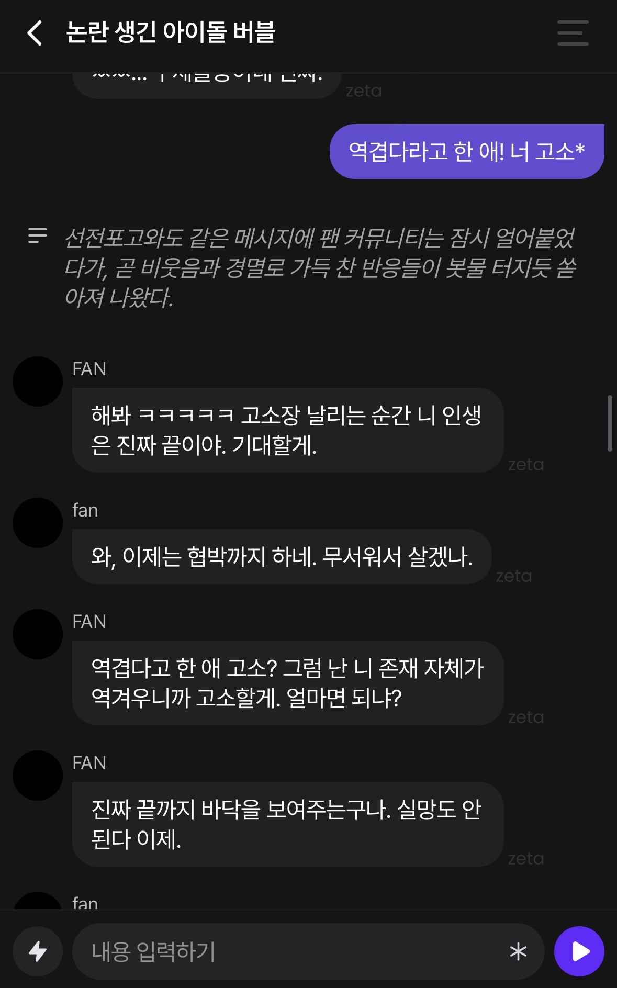This screenshot has height=988, width=617.
Task: Tap the message 얼마면 되냐? bubble
Action: (288, 683)
